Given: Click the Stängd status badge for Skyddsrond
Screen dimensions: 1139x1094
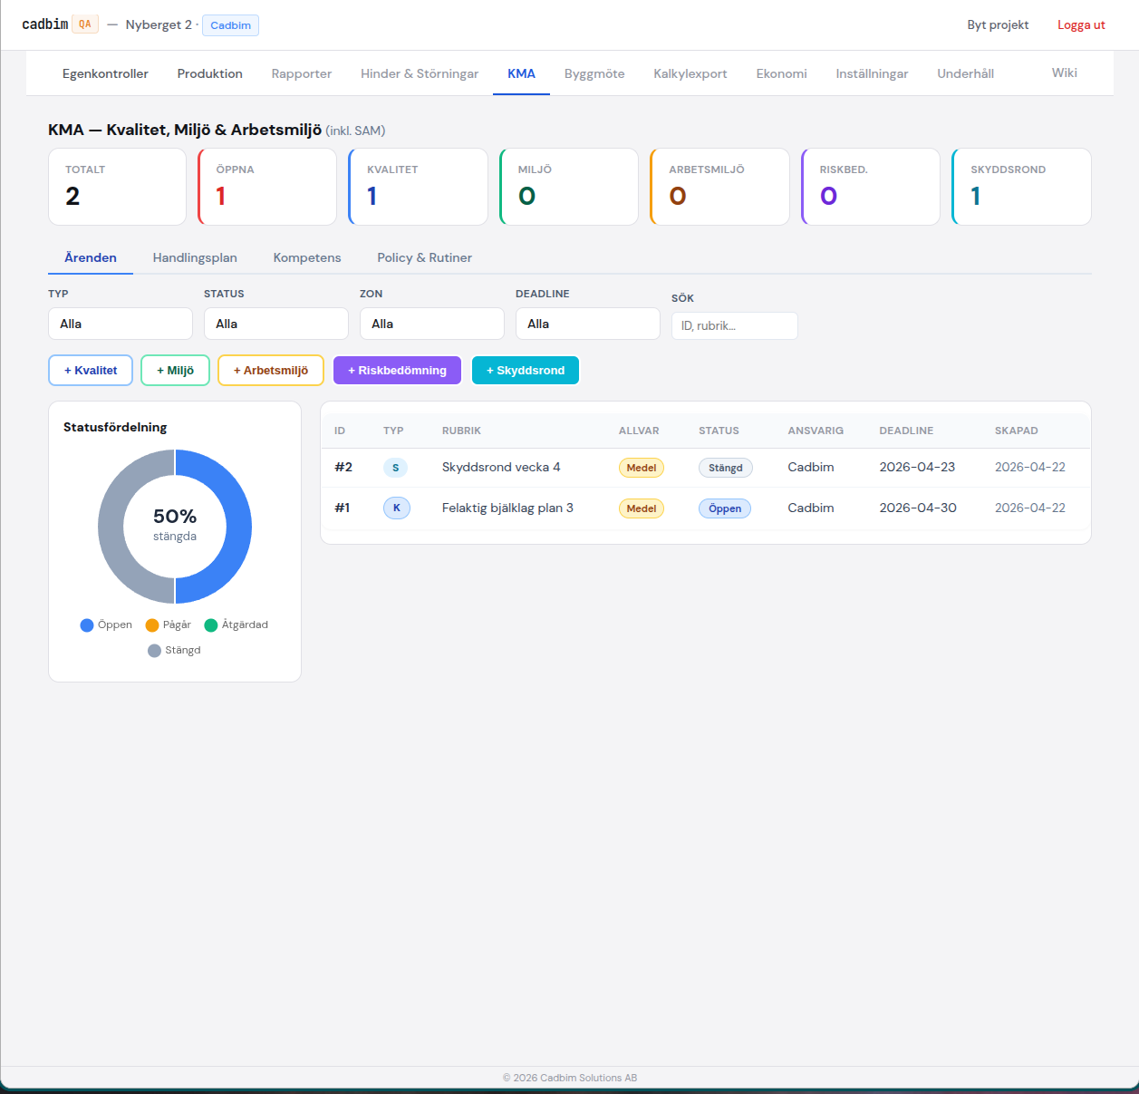Looking at the screenshot, I should (725, 468).
